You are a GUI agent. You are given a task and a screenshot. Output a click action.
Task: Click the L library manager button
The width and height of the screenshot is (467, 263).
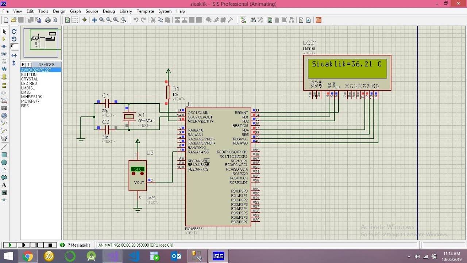[x=29, y=65]
